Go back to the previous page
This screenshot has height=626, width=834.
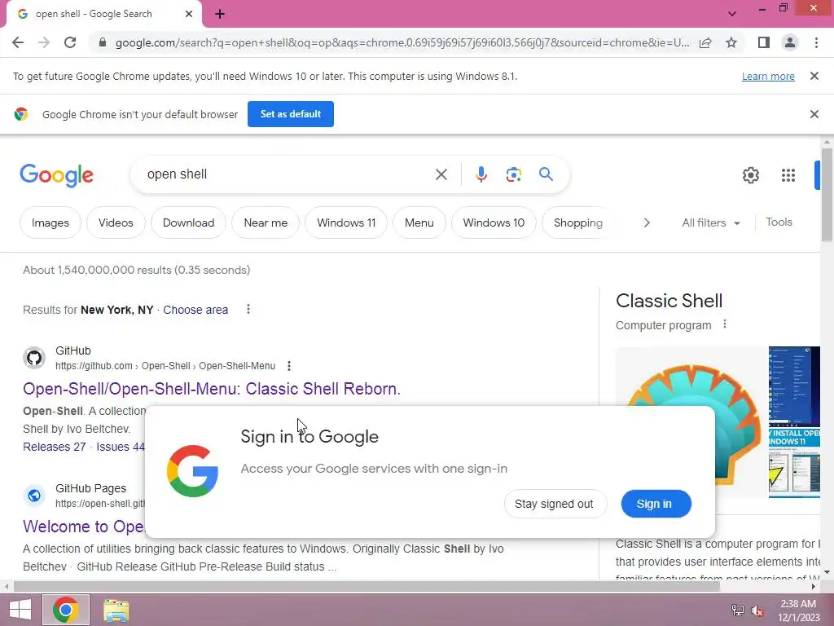tap(18, 42)
